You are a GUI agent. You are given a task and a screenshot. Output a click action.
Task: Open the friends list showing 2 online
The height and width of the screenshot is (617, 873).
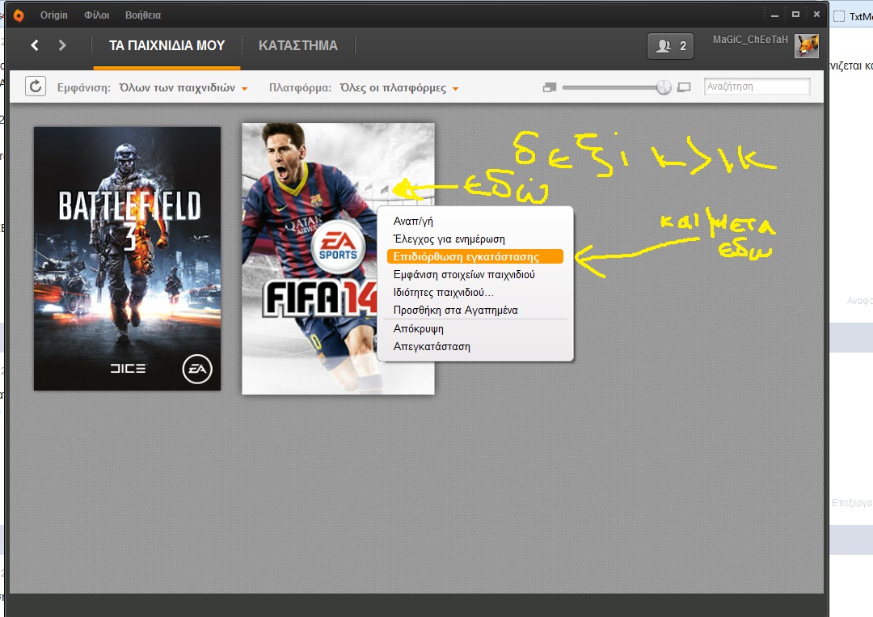[x=671, y=45]
